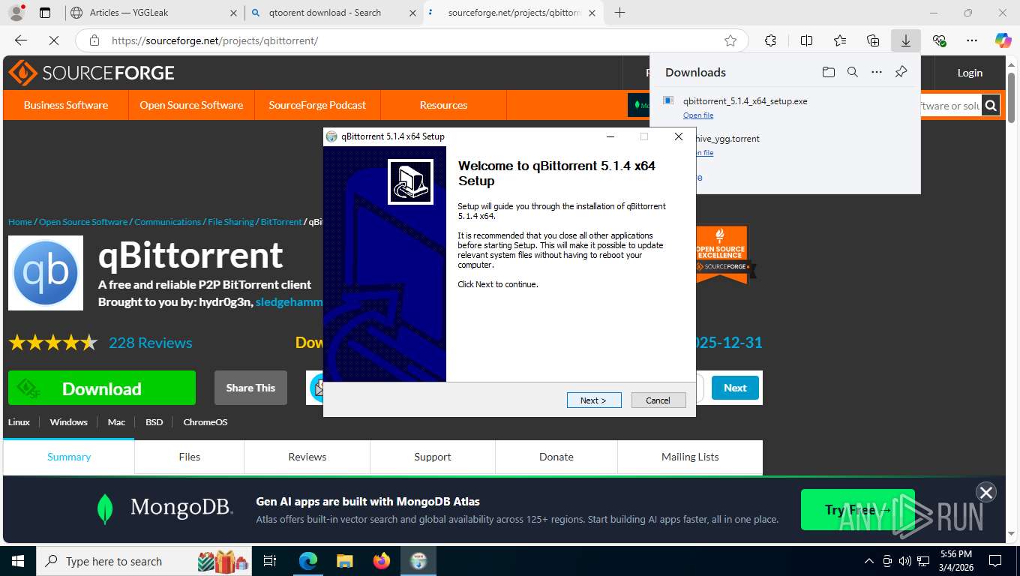Open File Explorer from taskbar
Screen dimensions: 1020x576
point(344,561)
